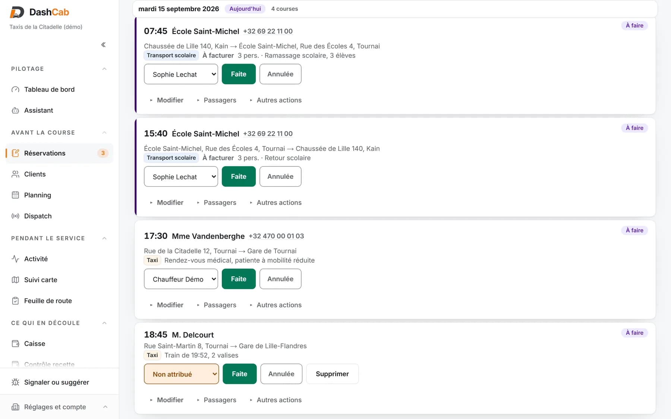Click the bug icon for Signaler ou suggérer

[15, 382]
